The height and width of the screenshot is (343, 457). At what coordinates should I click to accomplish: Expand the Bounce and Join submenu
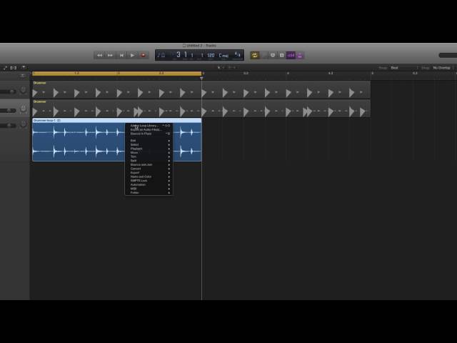click(149, 165)
